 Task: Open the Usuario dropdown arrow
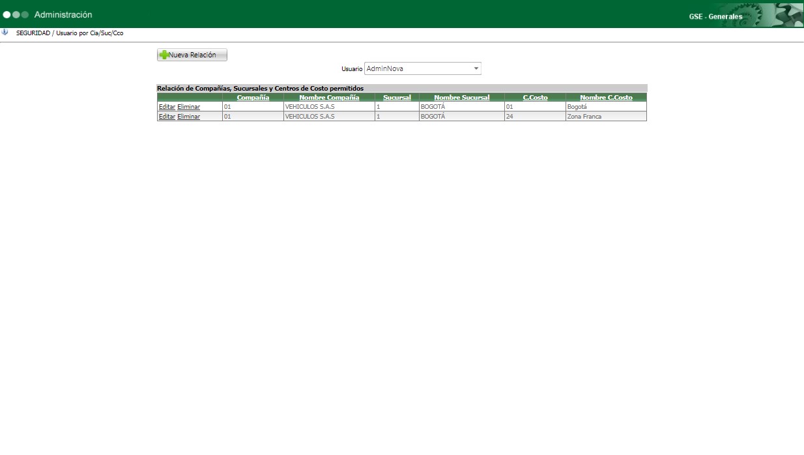tap(476, 68)
